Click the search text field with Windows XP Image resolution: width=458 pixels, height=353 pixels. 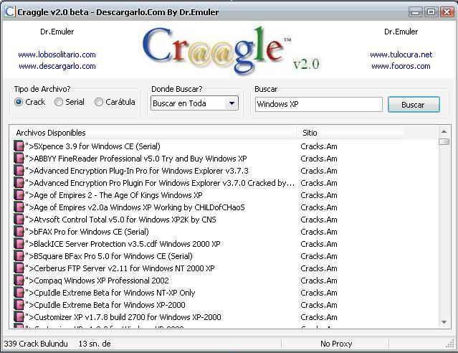(x=319, y=105)
